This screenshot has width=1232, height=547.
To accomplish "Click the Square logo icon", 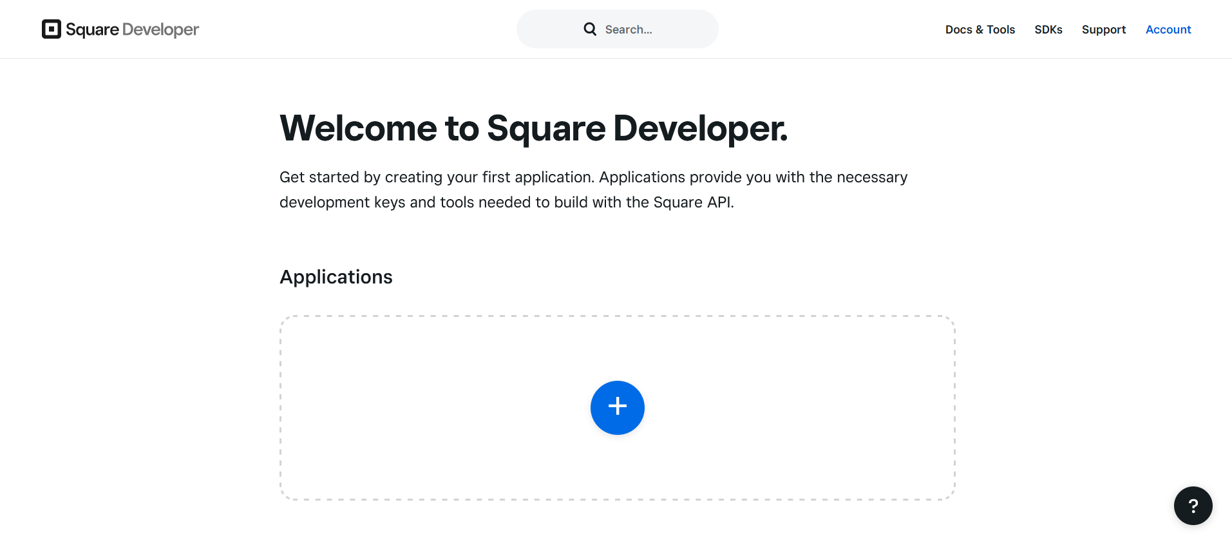I will (x=52, y=29).
